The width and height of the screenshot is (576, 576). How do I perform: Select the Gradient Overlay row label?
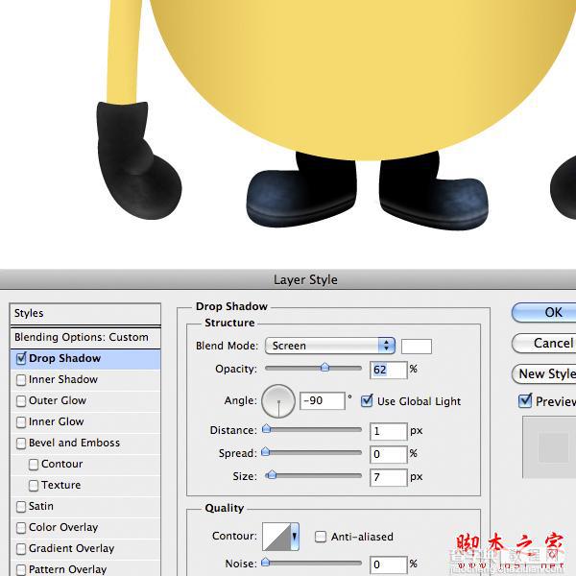tap(72, 548)
